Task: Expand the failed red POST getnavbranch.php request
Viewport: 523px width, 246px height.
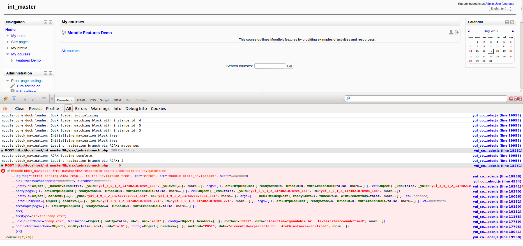Action: (x=2, y=166)
